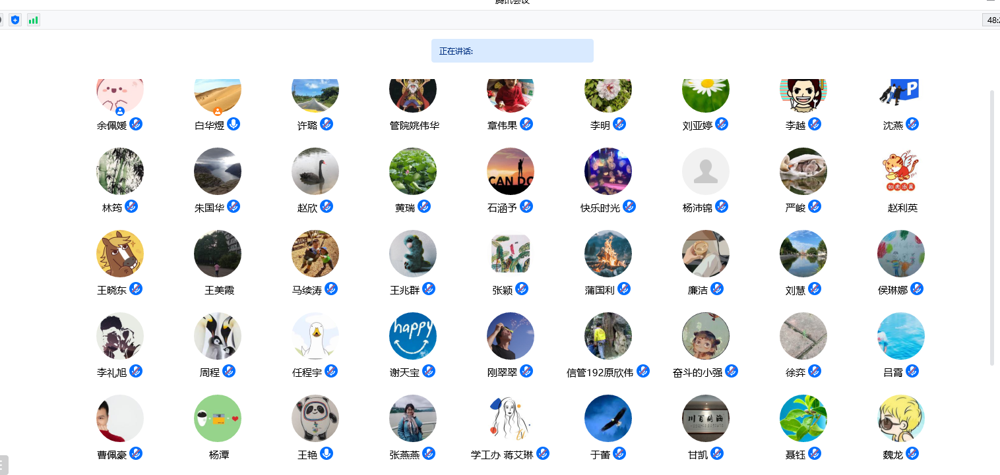Click the blue shield security icon

coord(15,20)
